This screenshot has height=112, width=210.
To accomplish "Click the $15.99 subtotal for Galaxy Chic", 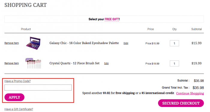I will [x=196, y=43].
